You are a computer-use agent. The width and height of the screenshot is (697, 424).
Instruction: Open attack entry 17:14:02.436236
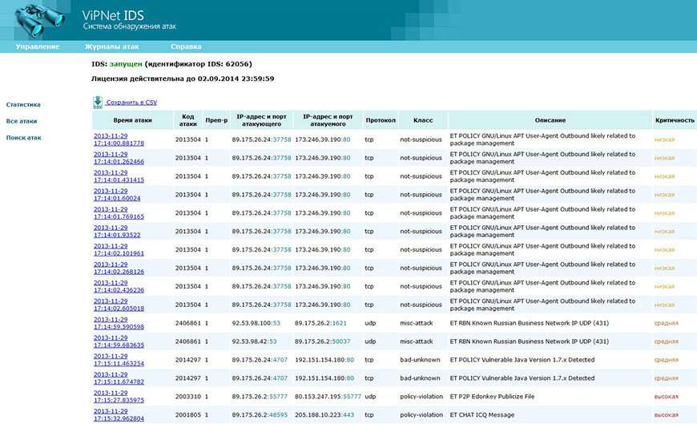[x=119, y=286]
